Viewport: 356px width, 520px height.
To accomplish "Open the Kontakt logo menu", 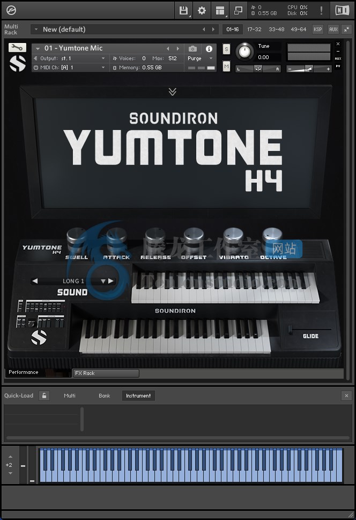I will click(11, 11).
